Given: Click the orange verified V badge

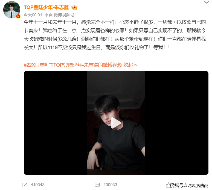Looking at the screenshot, I should tap(18, 16).
